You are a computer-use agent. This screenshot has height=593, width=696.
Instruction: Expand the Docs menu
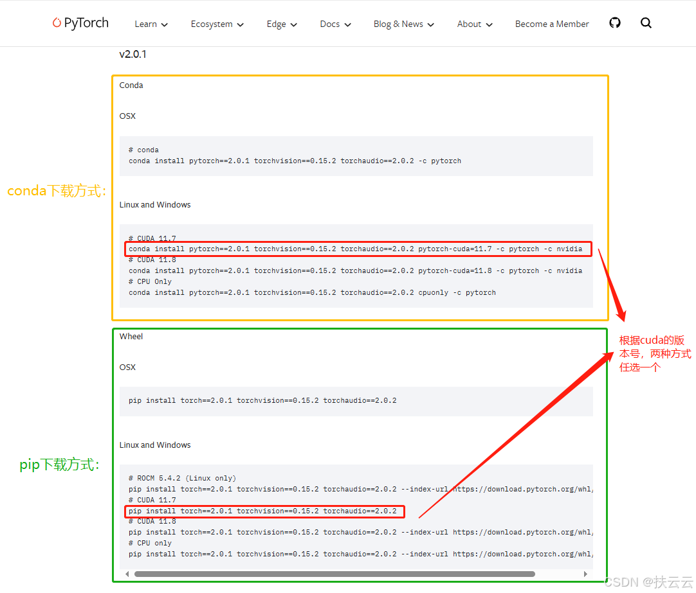click(x=335, y=24)
